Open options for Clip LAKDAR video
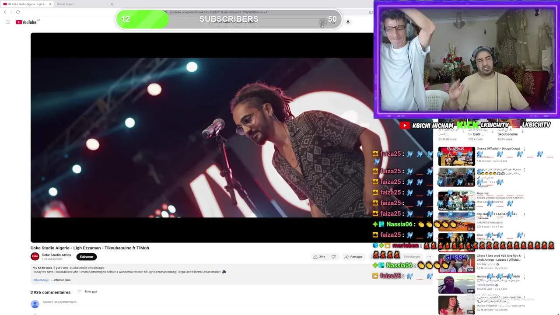 point(525,215)
